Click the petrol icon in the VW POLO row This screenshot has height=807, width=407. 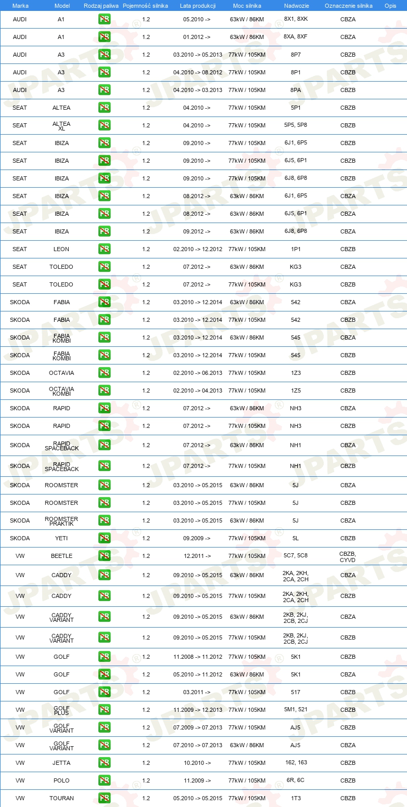(x=104, y=780)
